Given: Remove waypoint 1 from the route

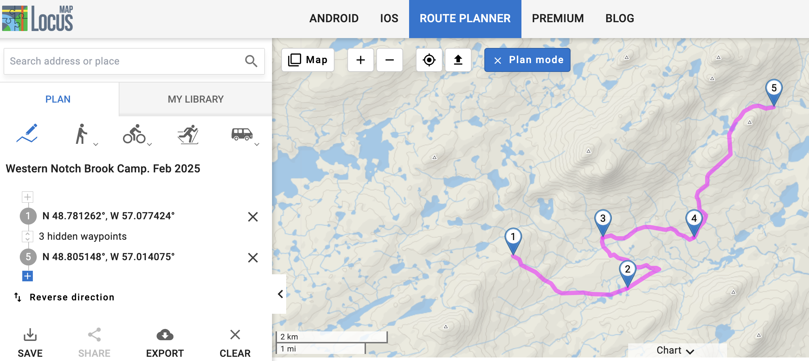Looking at the screenshot, I should 253,216.
